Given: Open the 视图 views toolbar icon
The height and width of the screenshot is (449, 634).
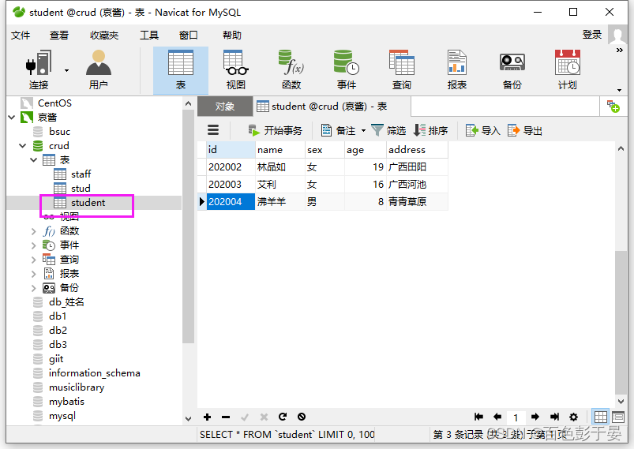Looking at the screenshot, I should pyautogui.click(x=236, y=70).
